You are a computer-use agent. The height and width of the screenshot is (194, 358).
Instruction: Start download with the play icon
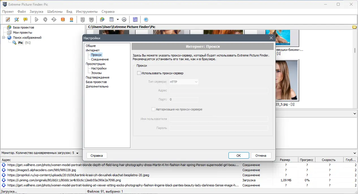(36, 19)
